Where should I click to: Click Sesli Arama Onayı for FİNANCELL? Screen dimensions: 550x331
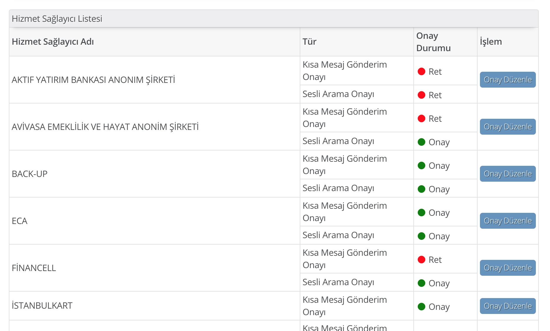click(338, 282)
